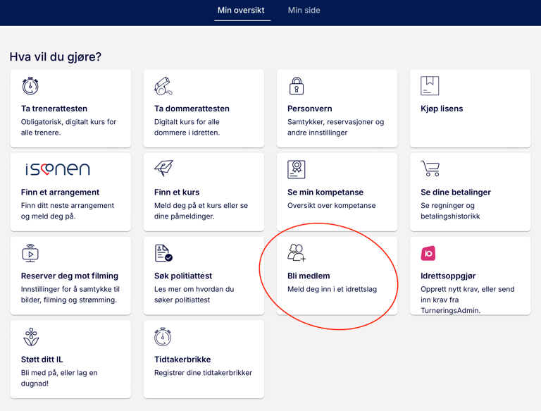
Task: Click 'Meld deg inn i et idrettslag' text
Action: [x=332, y=289]
